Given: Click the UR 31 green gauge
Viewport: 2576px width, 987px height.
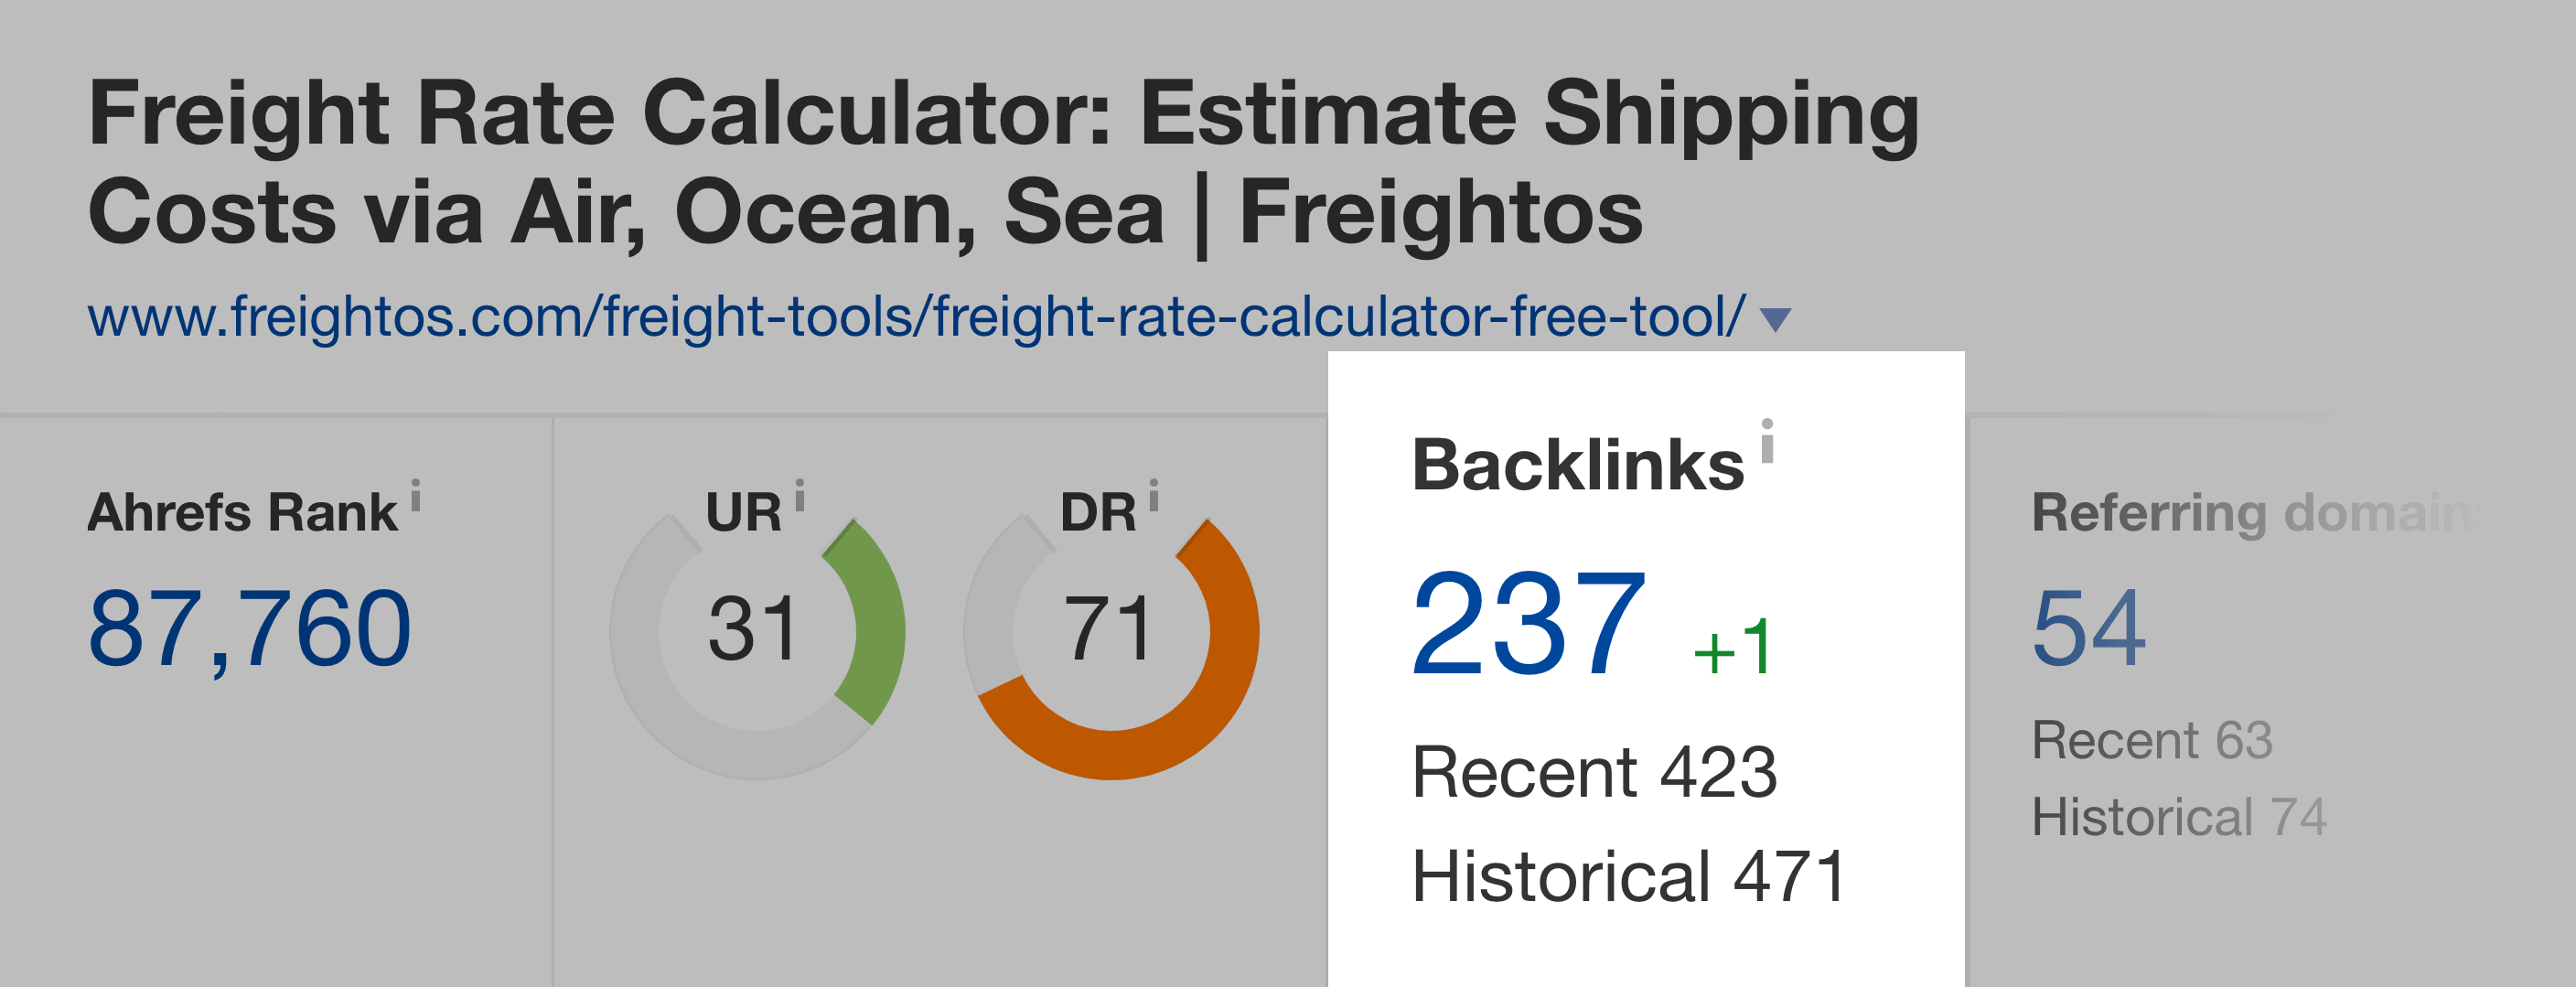Looking at the screenshot, I should tap(757, 632).
